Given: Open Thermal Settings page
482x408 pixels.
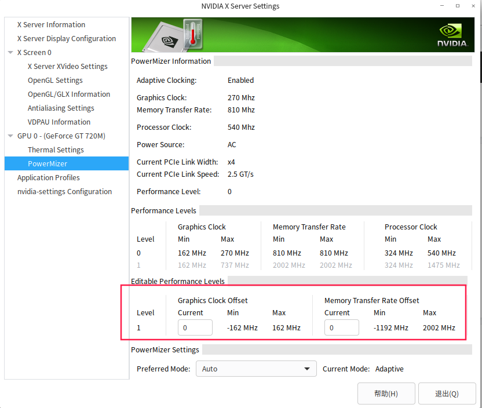Looking at the screenshot, I should (x=56, y=150).
